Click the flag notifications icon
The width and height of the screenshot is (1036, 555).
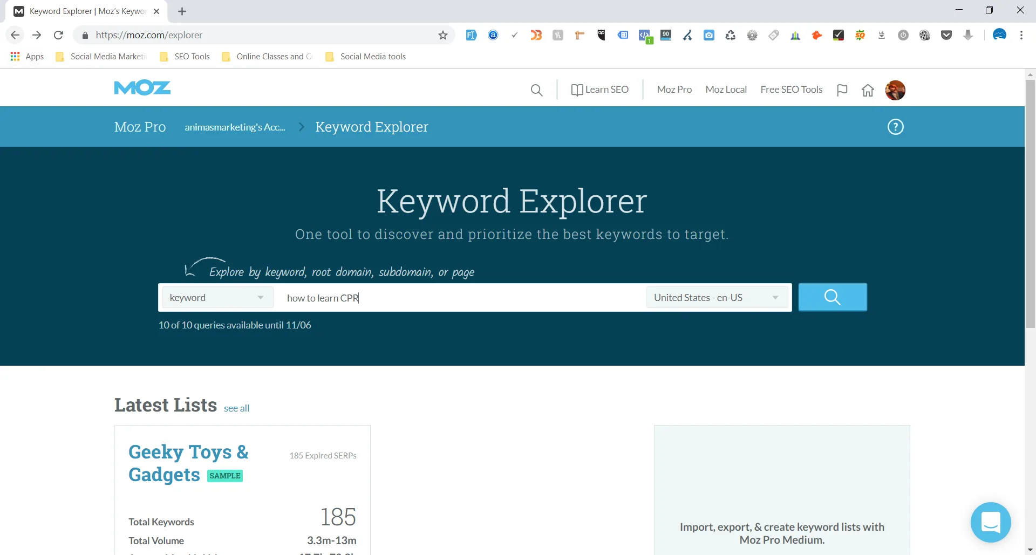[842, 90]
